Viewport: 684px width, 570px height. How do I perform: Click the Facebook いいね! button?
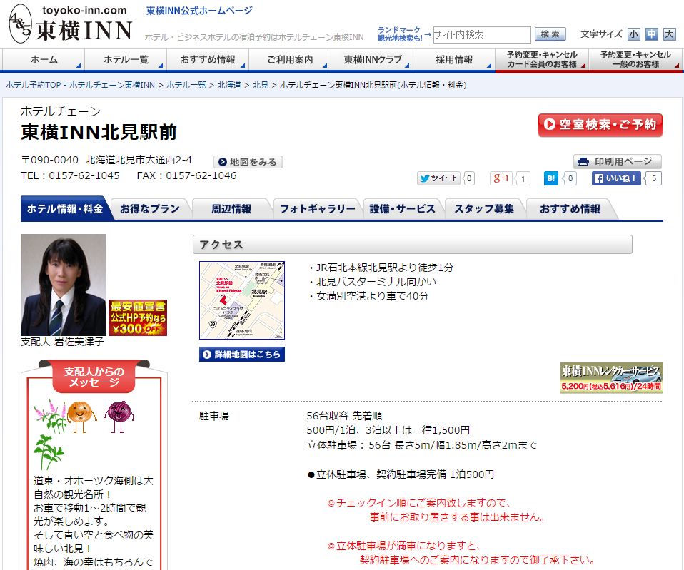[x=616, y=178]
